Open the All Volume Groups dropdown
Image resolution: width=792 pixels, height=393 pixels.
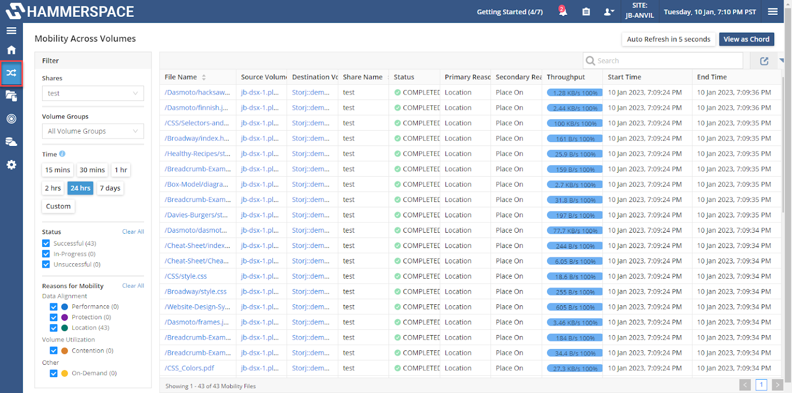(93, 131)
